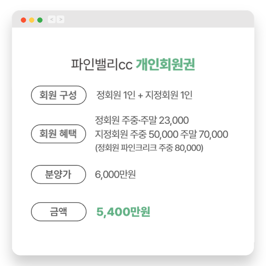266x266 pixels.
Task: Click the 지정회원 주중 50,000 주말 70,000 line
Action: pos(162,134)
